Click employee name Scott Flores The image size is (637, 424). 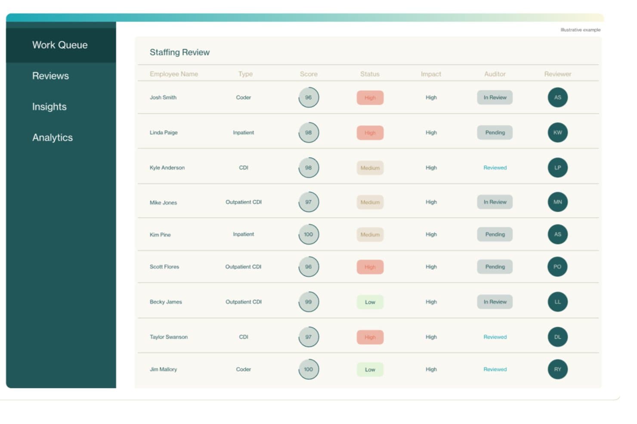pos(164,267)
